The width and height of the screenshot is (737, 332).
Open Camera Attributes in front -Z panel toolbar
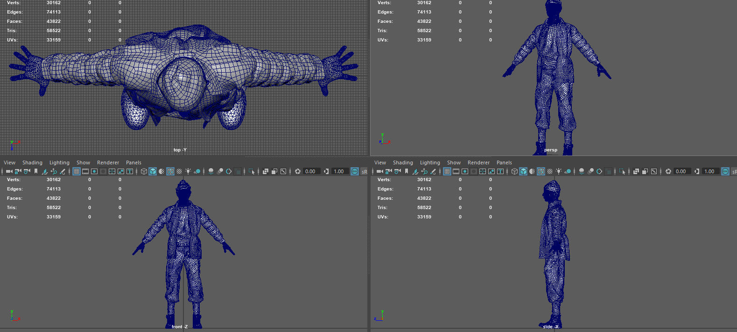coord(27,171)
